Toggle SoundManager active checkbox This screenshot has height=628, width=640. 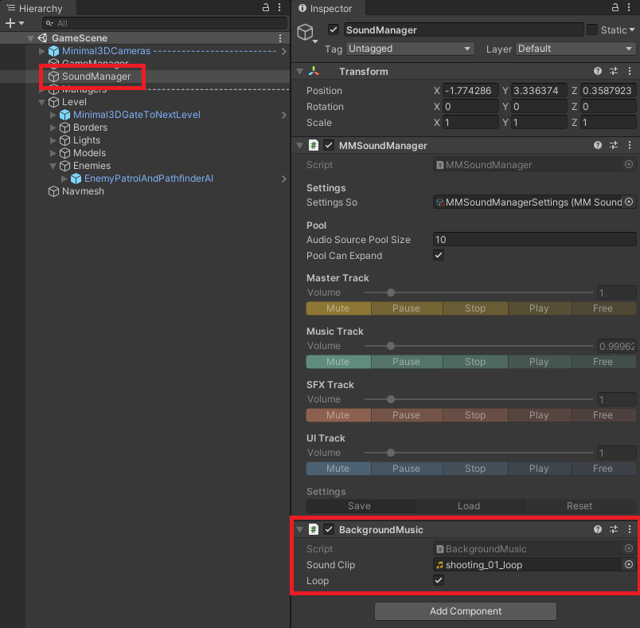(334, 29)
